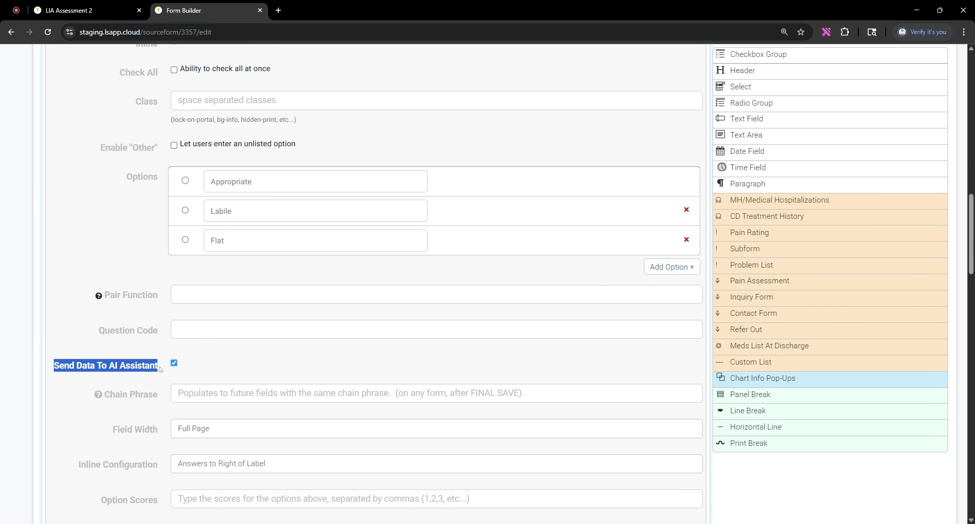Select the radio button beside Appropriate
The height and width of the screenshot is (524, 975).
(x=185, y=181)
